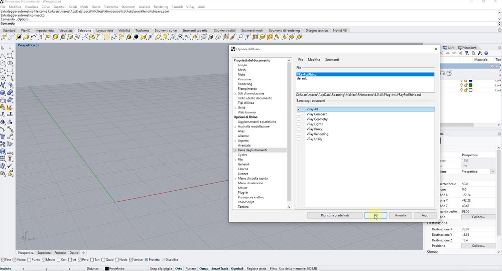Click the array grid tool in left toolbar
Screen dimensions: 502x271
click(x=3, y=159)
